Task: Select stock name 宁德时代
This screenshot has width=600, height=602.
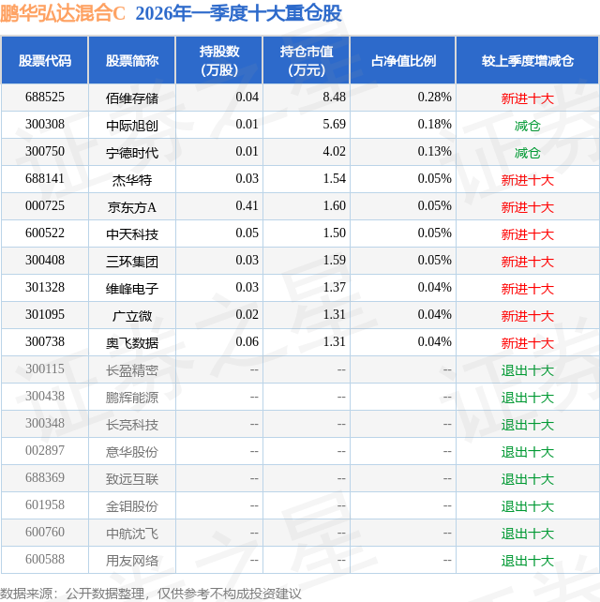Action: click(x=132, y=153)
